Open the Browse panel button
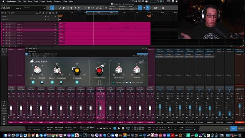 coord(241,129)
